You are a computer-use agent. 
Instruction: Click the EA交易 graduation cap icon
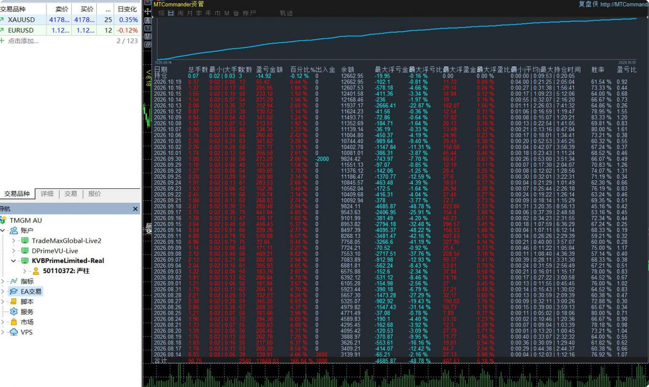pyautogui.click(x=14, y=291)
